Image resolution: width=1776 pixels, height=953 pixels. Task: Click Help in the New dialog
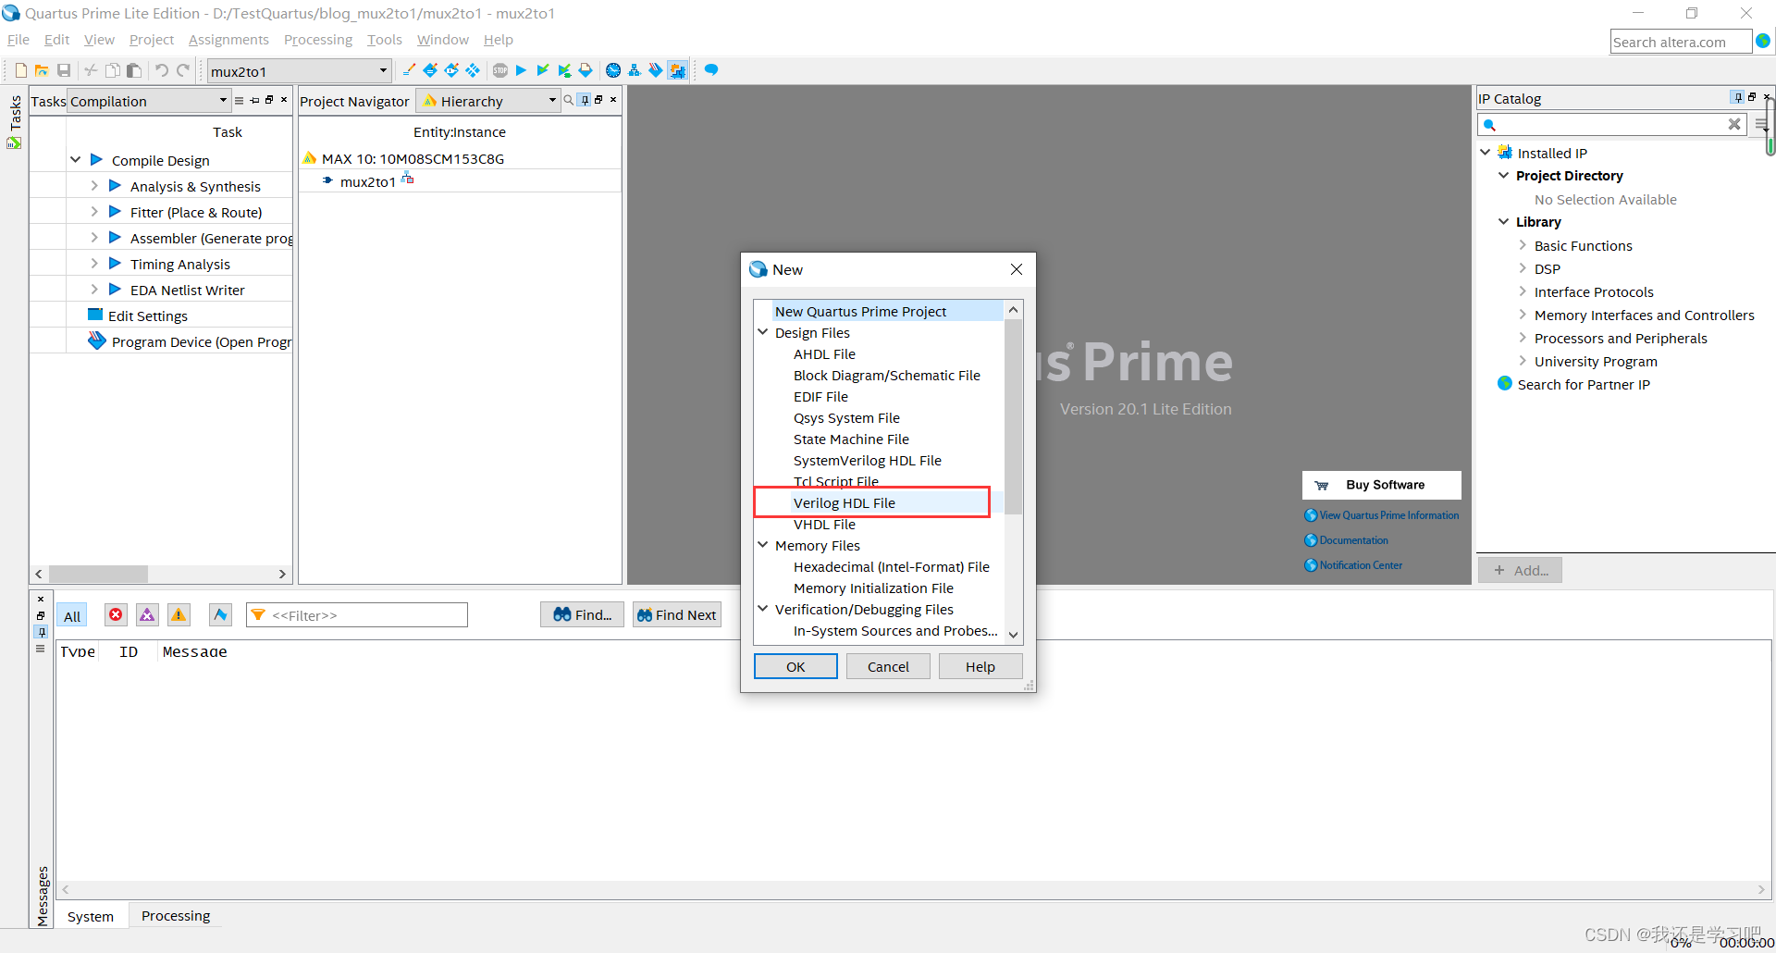click(980, 666)
